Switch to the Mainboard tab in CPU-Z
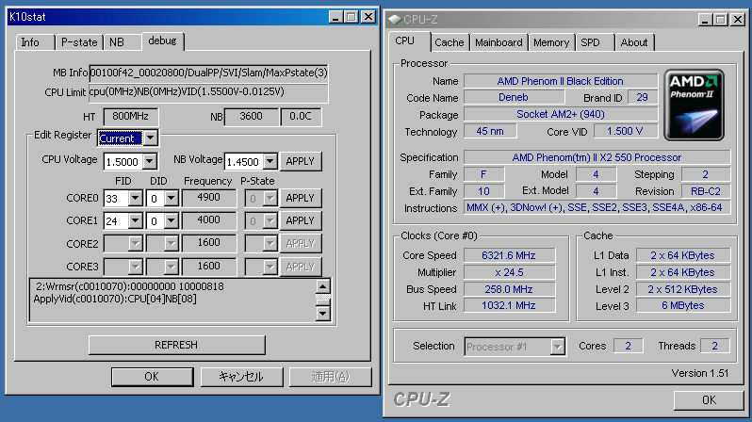The width and height of the screenshot is (752, 422). click(x=499, y=42)
